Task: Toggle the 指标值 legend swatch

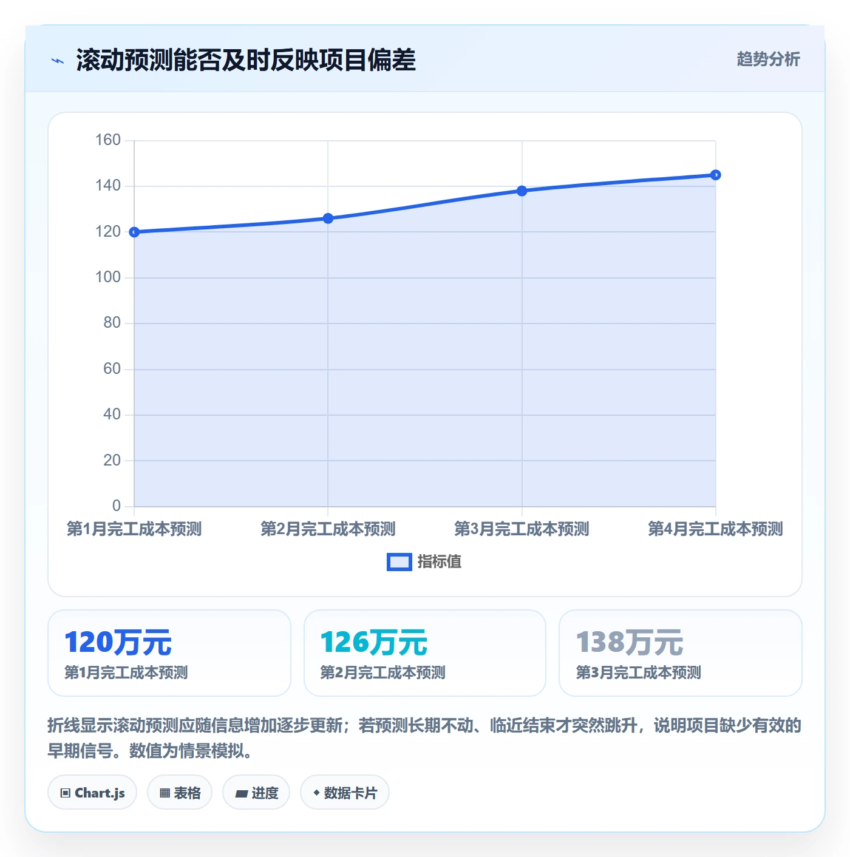Action: [x=399, y=562]
